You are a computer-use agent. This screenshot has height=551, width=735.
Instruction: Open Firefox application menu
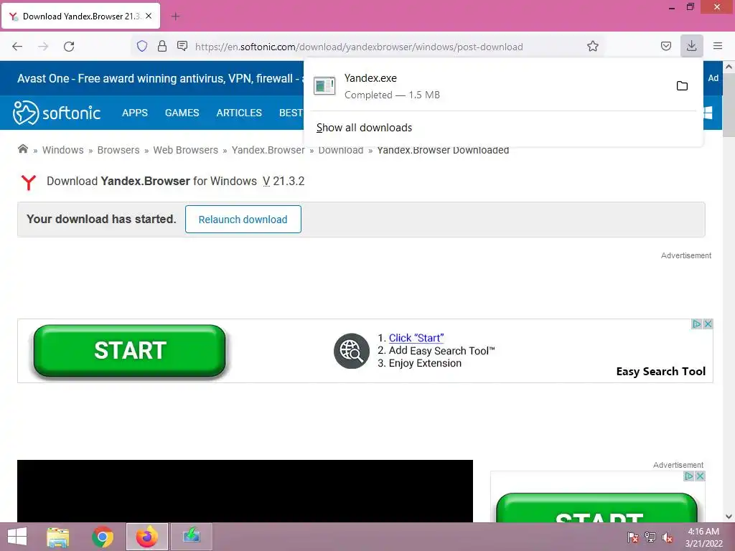718,46
